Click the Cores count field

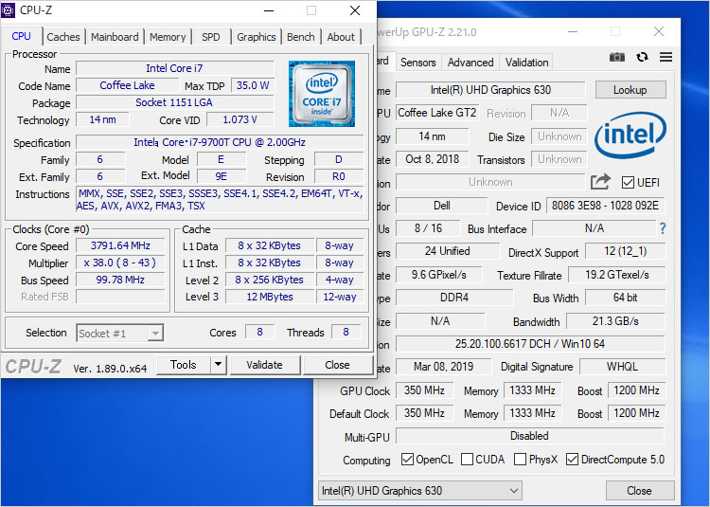[260, 332]
